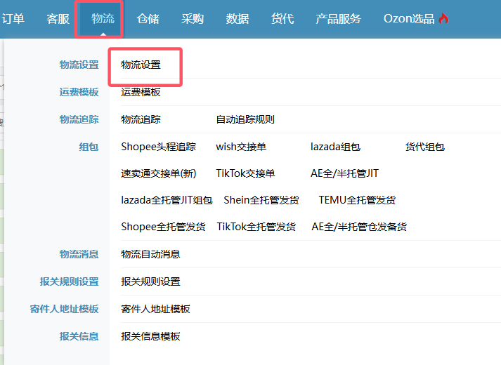The height and width of the screenshot is (365, 501).
Task: Open the 物流追踪 link in submenu
Action: 141,119
